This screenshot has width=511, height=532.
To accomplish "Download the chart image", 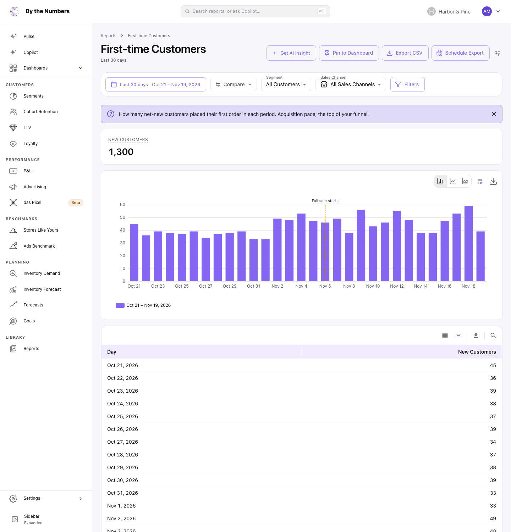I will tap(493, 181).
